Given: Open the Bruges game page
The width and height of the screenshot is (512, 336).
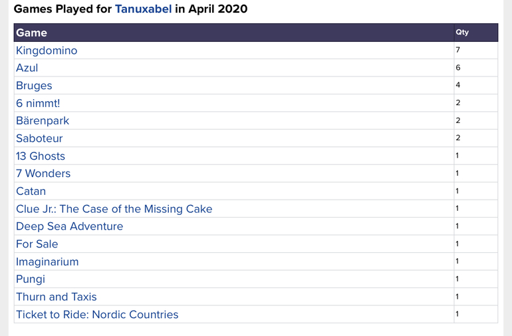Looking at the screenshot, I should (x=34, y=86).
